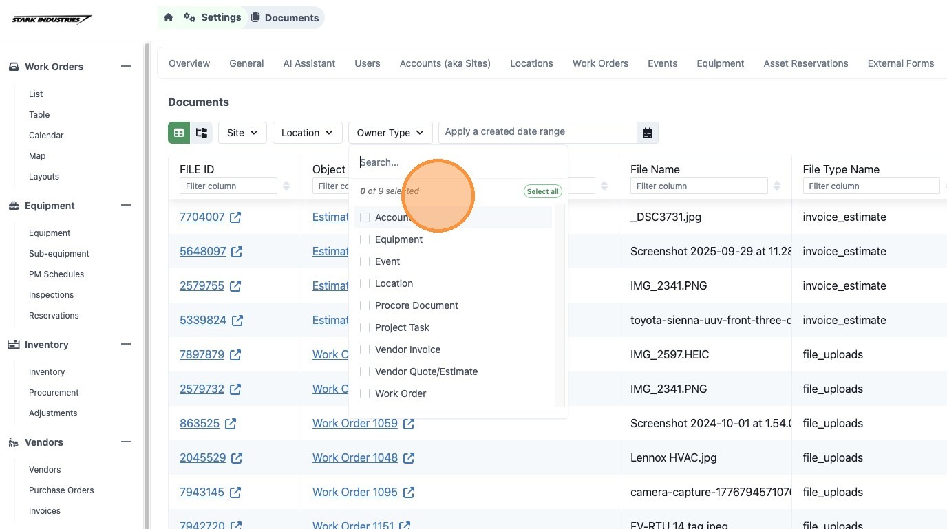947x529 pixels.
Task: Click the created date range field
Action: pyautogui.click(x=538, y=132)
